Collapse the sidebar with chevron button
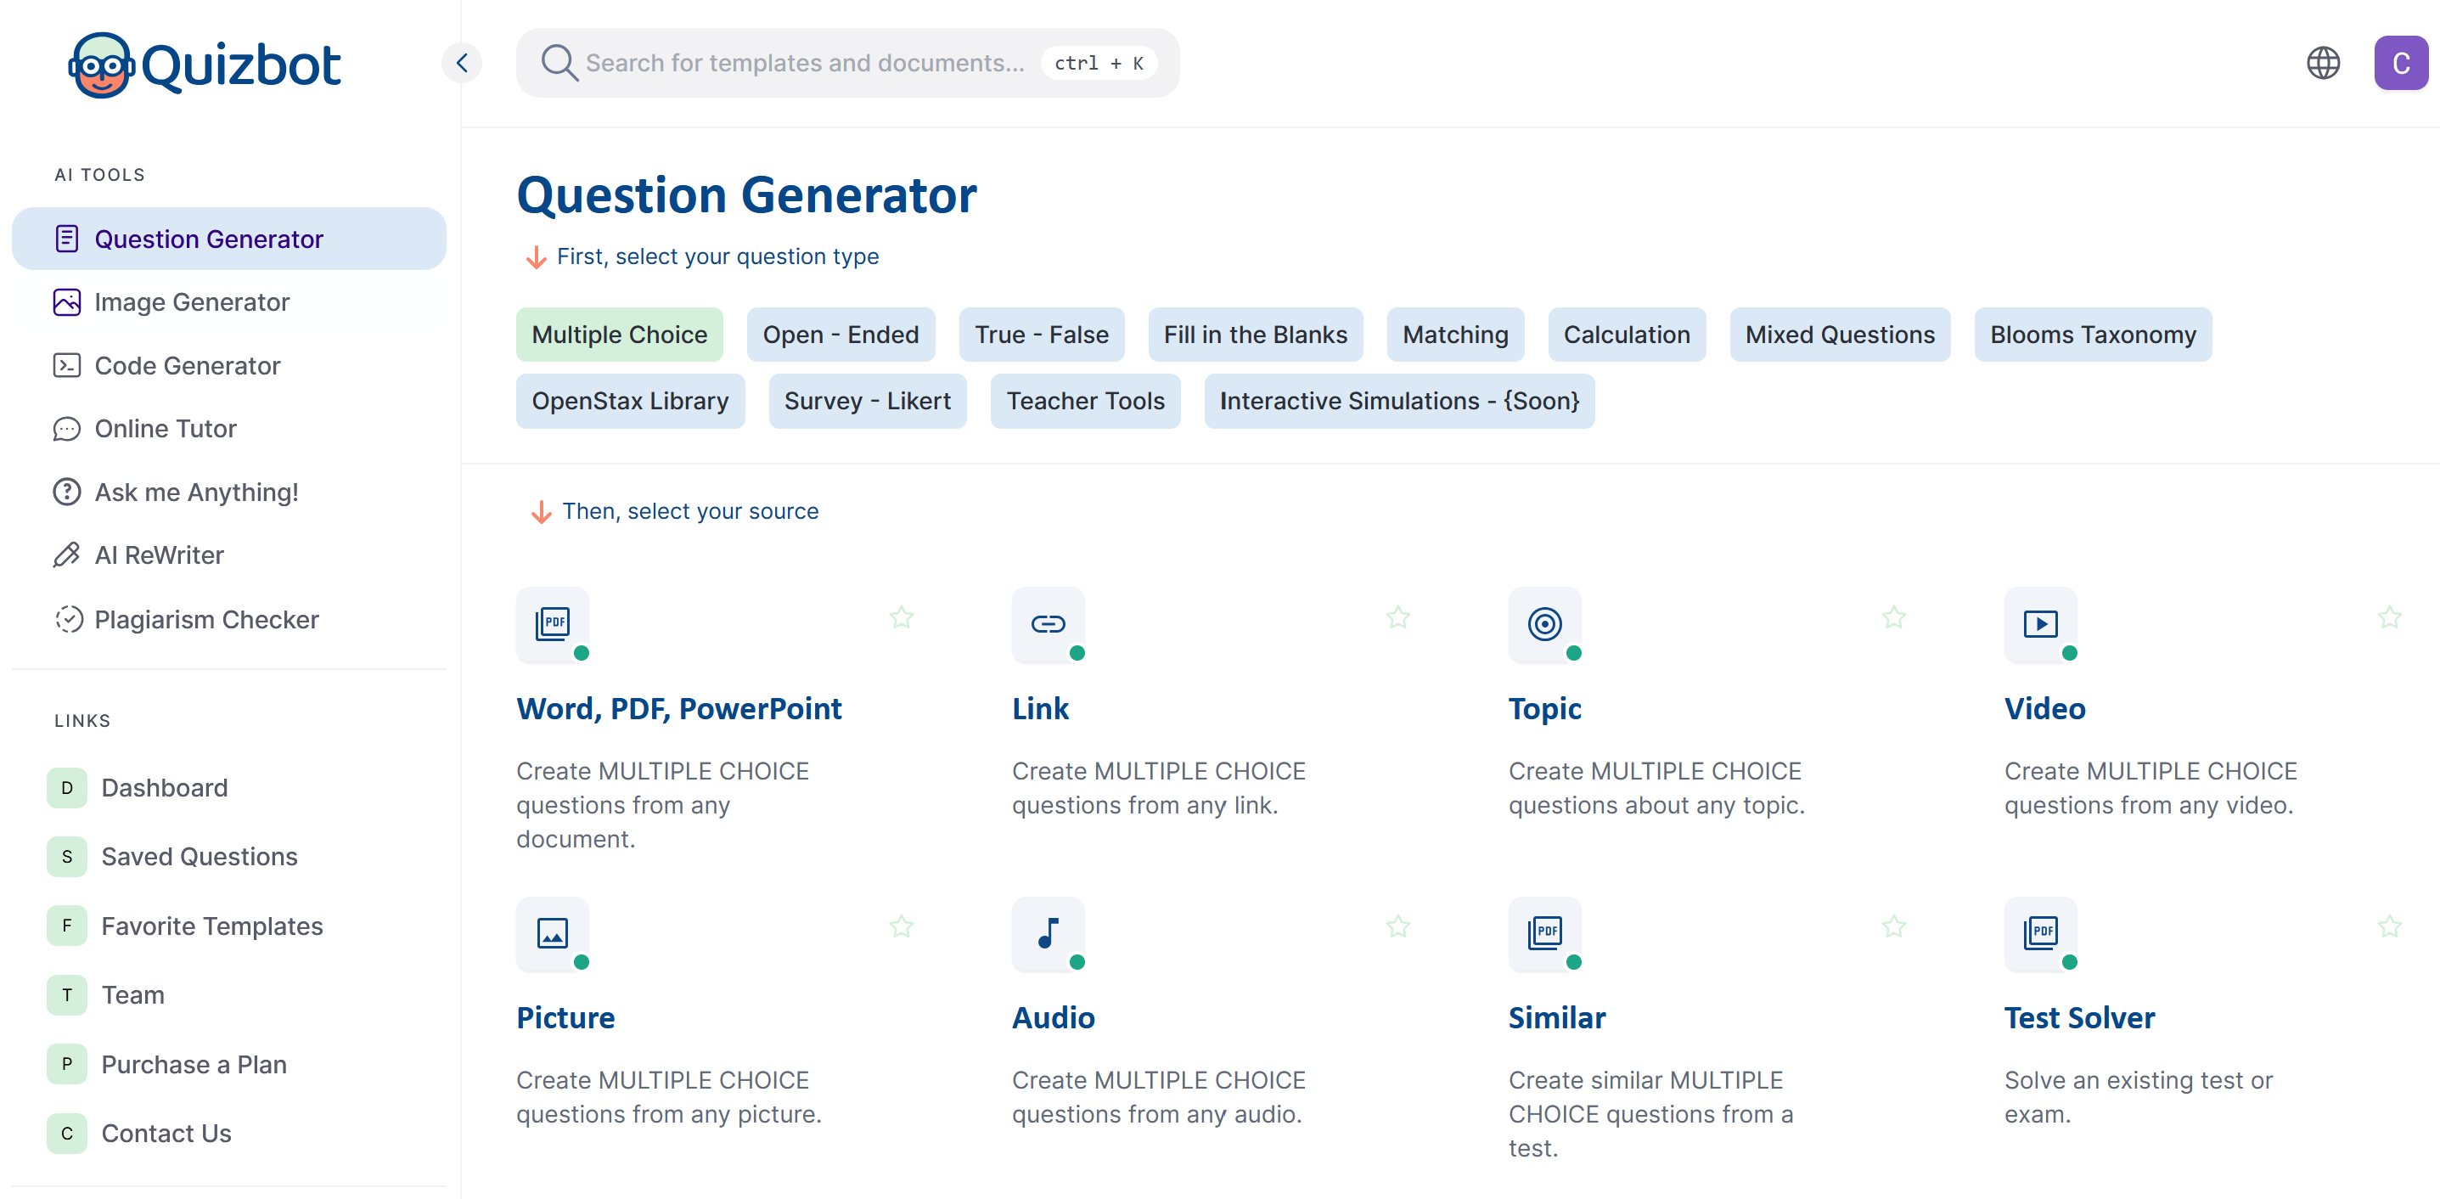This screenshot has width=2440, height=1199. (x=462, y=64)
